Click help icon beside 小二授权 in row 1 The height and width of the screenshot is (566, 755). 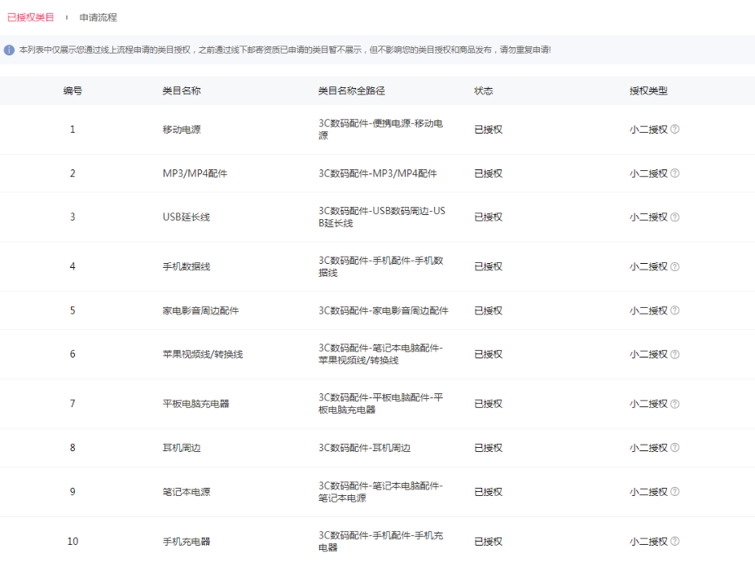pyautogui.click(x=674, y=129)
